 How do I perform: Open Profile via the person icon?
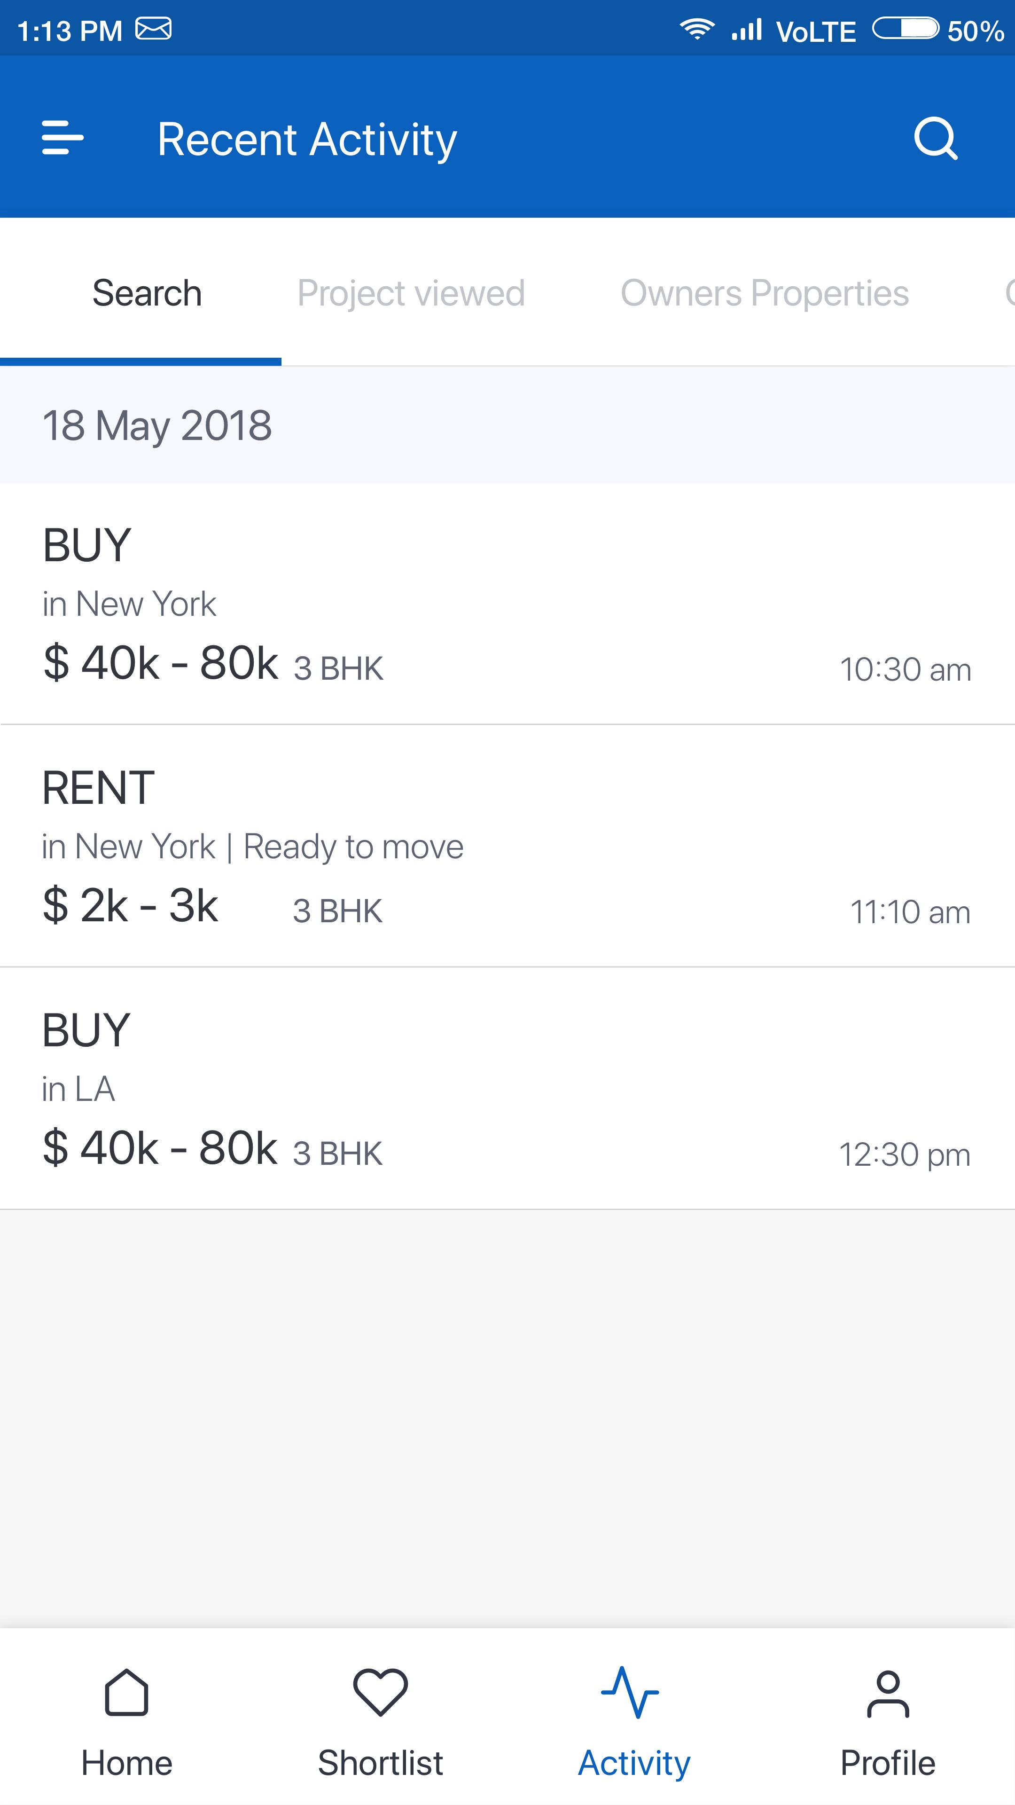pos(888,1694)
